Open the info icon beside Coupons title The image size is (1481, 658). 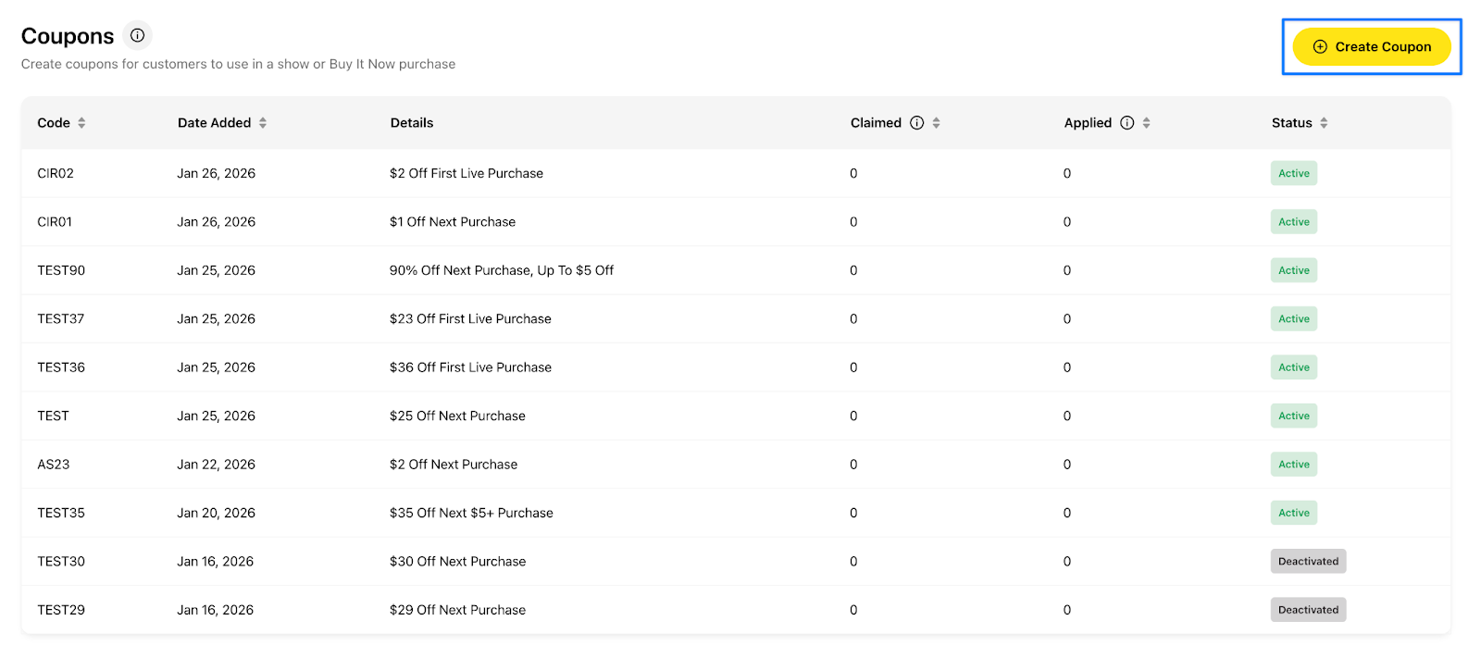tap(137, 36)
